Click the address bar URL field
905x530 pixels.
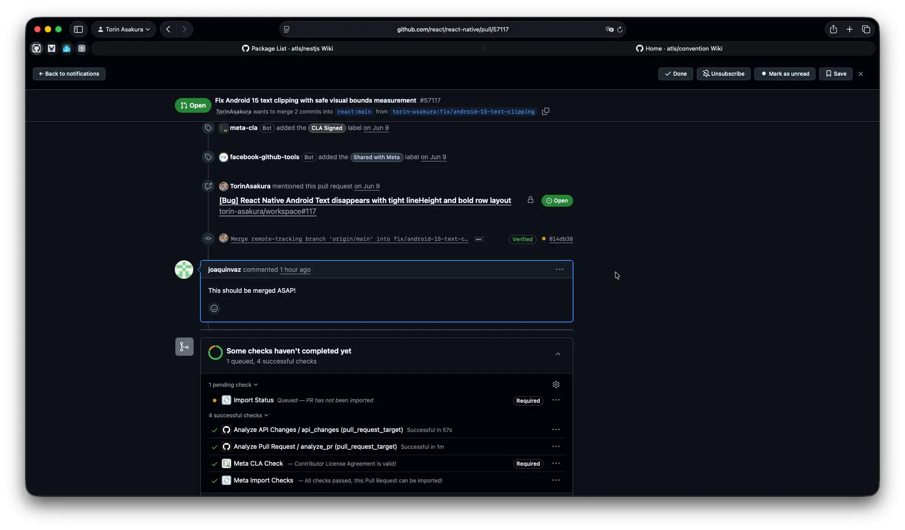[452, 29]
